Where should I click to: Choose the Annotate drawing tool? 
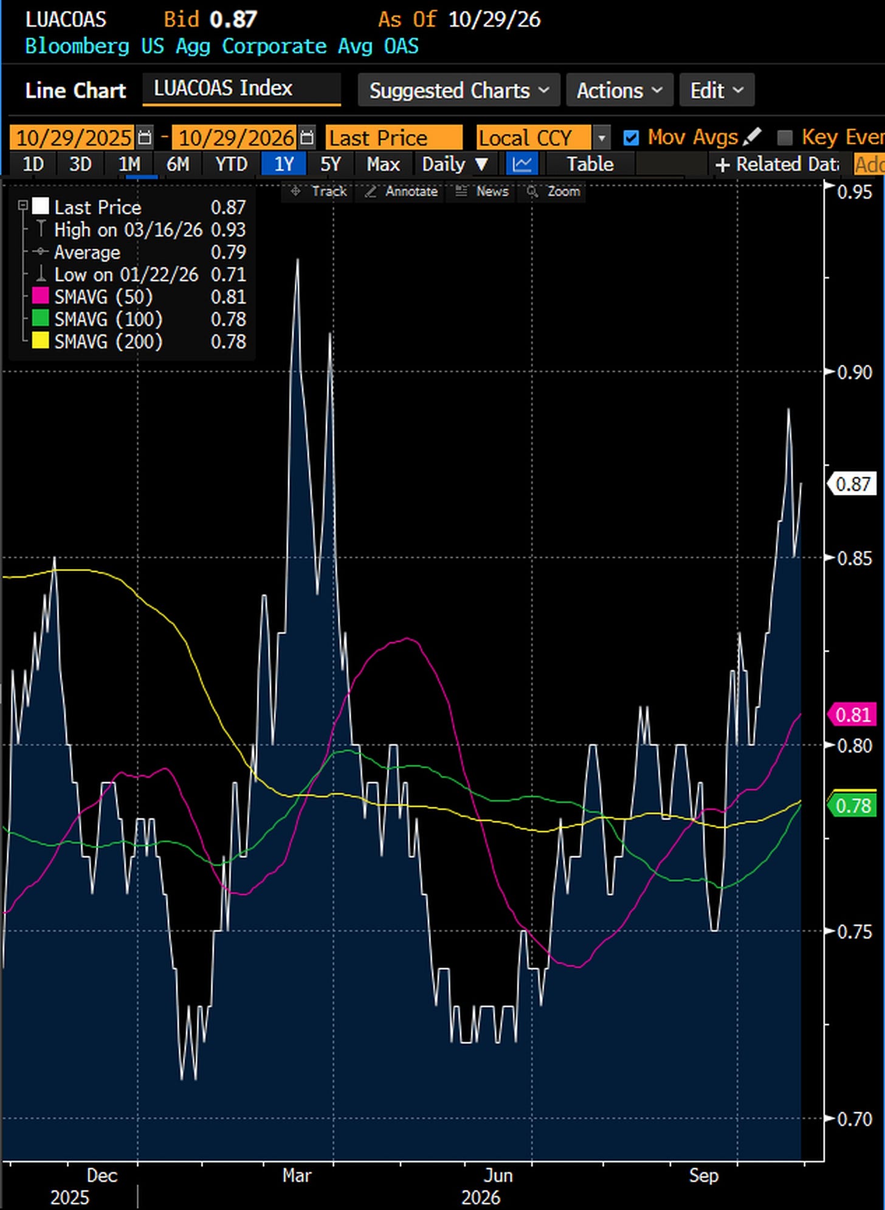click(401, 192)
